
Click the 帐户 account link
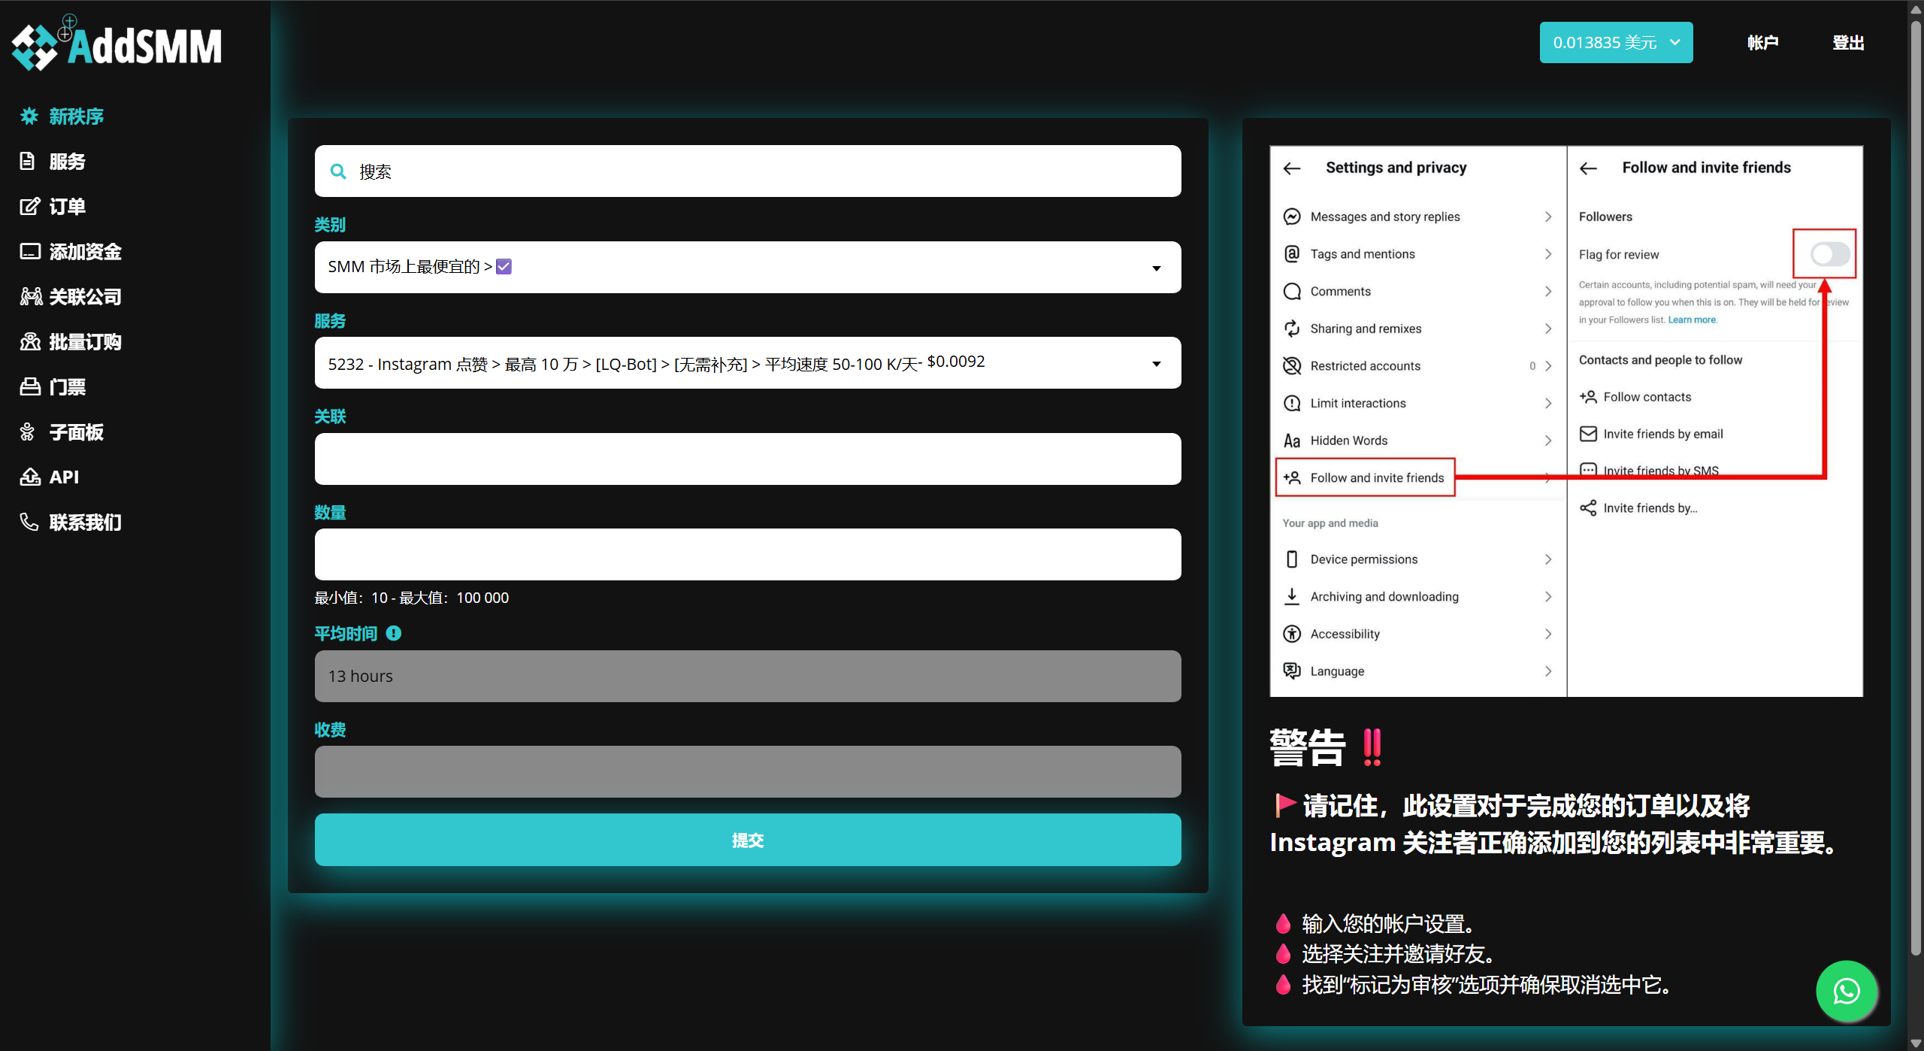[1763, 42]
